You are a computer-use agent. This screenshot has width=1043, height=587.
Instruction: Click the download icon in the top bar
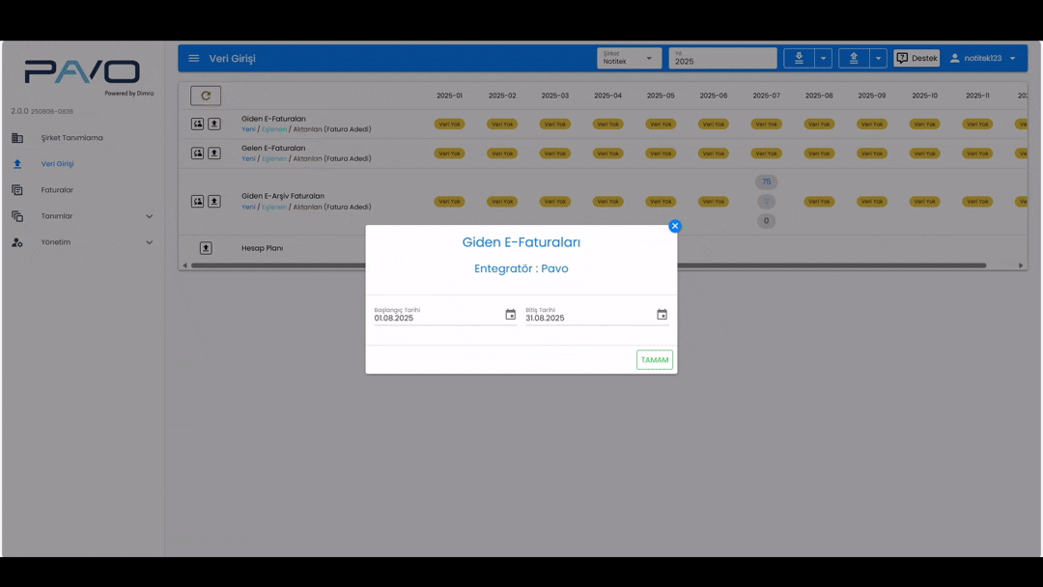click(799, 58)
